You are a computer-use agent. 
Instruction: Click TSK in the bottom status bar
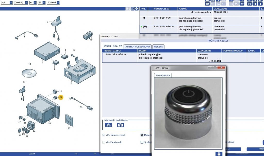(x=95, y=154)
